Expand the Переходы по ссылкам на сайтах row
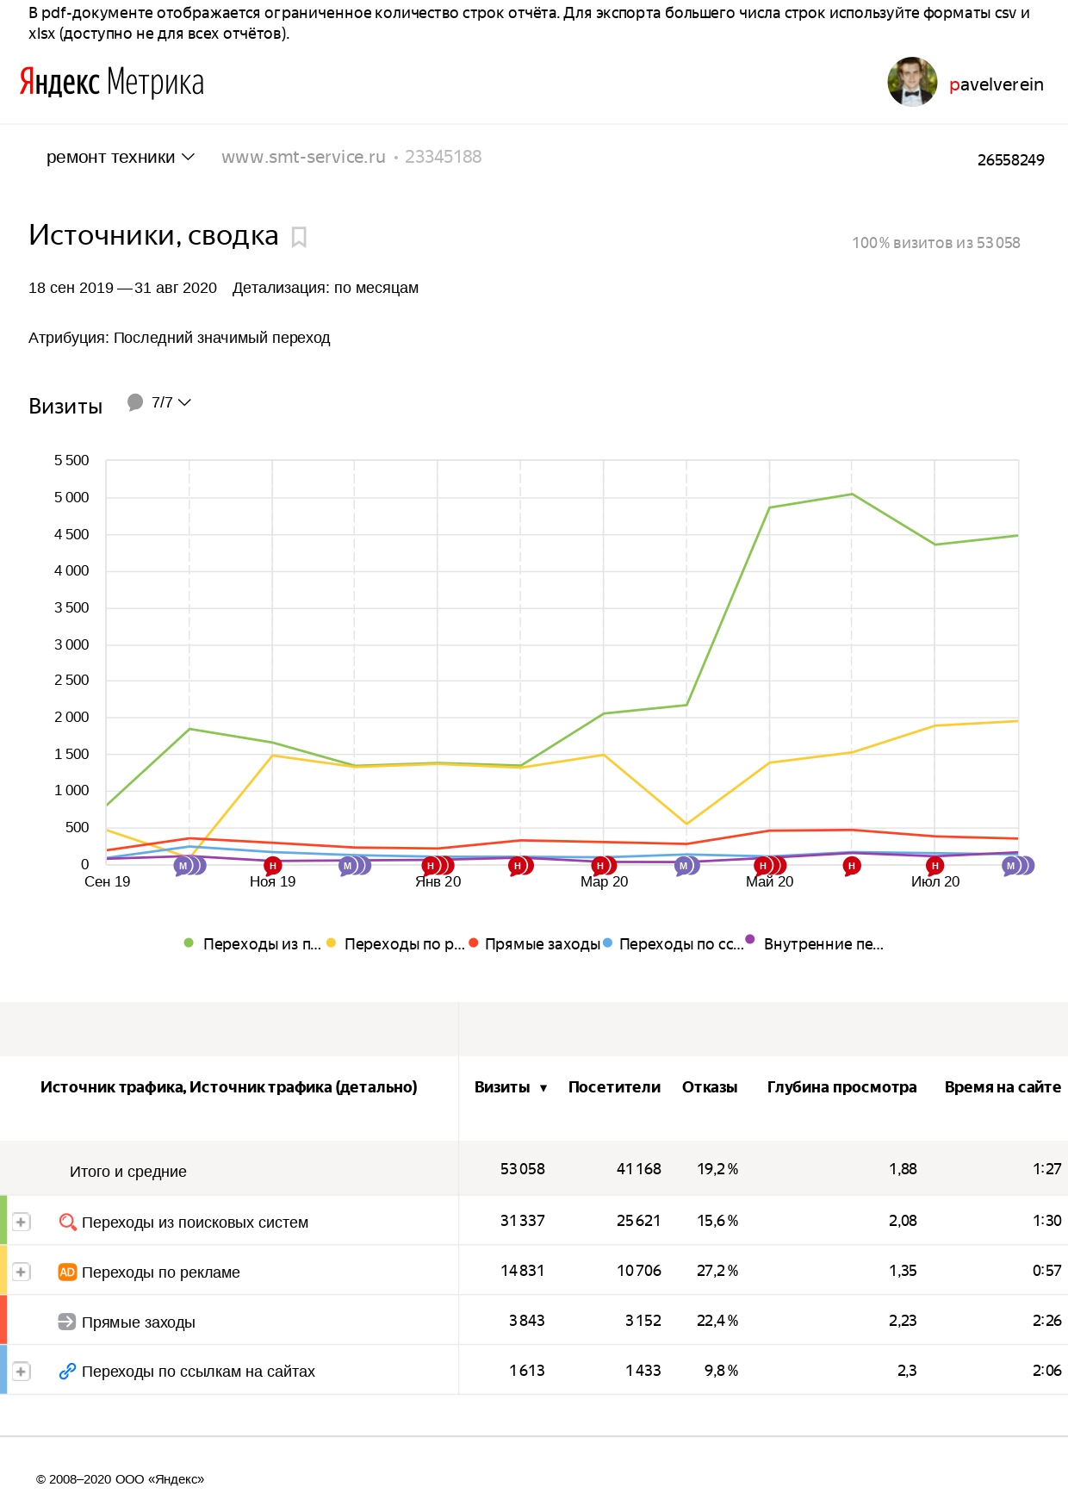Viewport: 1068px width, 1512px height. point(22,1372)
